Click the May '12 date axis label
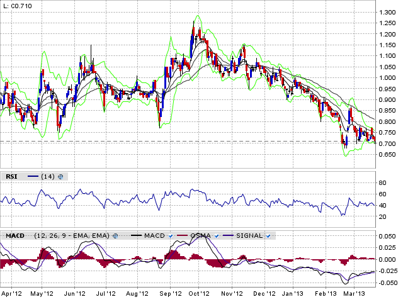The image size is (403, 302). pyautogui.click(x=42, y=294)
